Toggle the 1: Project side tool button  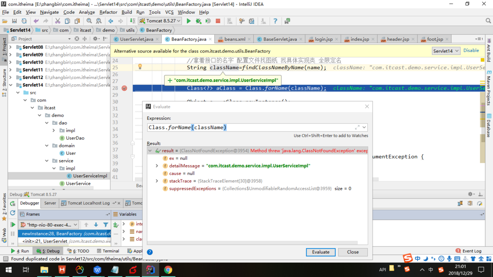(4, 49)
